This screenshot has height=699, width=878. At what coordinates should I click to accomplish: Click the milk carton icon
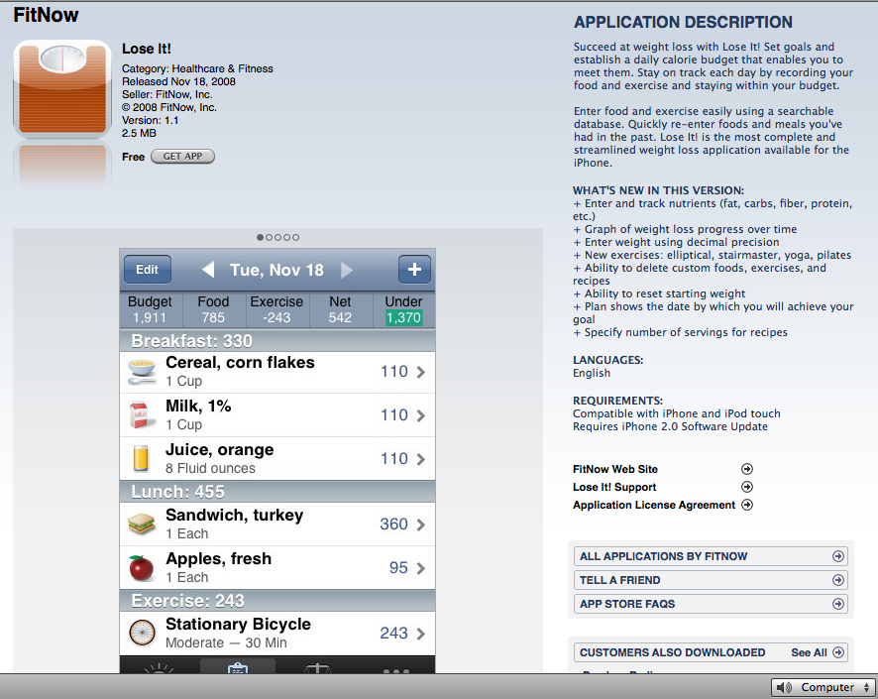(140, 415)
